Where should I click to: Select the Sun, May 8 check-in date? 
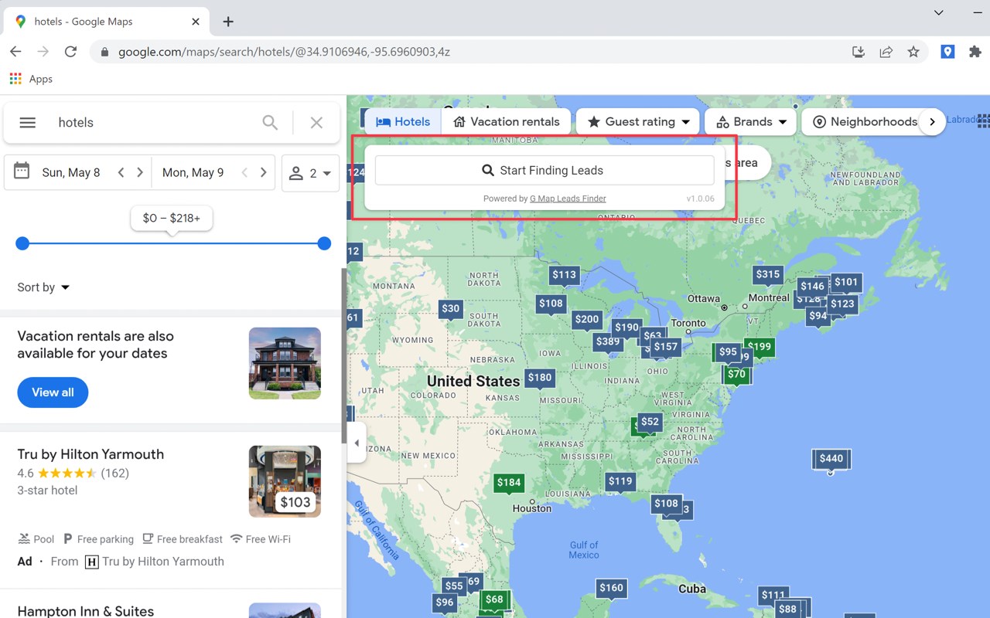[x=71, y=173]
